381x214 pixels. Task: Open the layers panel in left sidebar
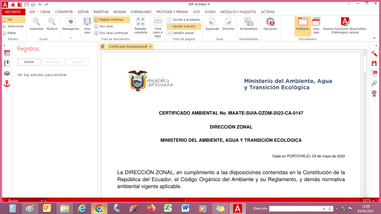pyautogui.click(x=7, y=73)
